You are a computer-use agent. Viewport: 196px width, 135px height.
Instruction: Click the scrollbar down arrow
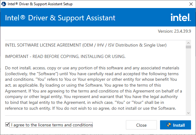(x=188, y=112)
